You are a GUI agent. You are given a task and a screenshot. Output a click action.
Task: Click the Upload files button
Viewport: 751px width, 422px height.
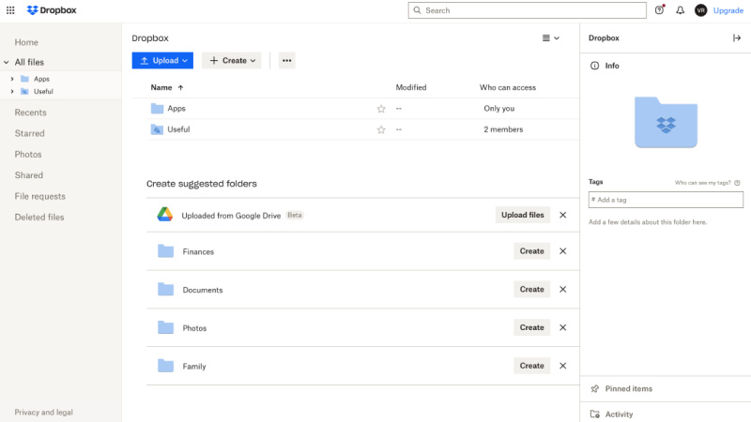[523, 215]
